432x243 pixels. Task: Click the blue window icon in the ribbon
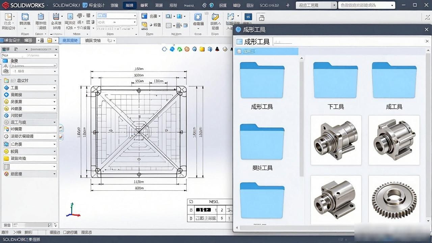[144, 16]
